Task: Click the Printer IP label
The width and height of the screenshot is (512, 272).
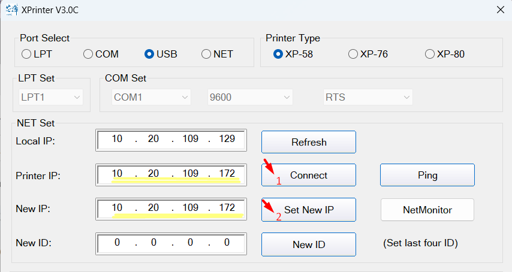Action: [38, 176]
